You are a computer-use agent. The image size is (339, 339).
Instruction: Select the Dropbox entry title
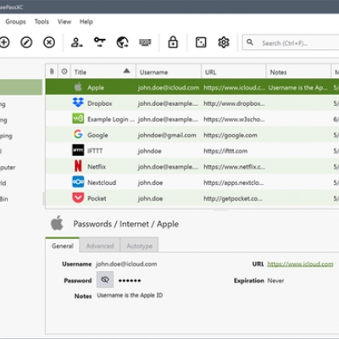tap(100, 103)
